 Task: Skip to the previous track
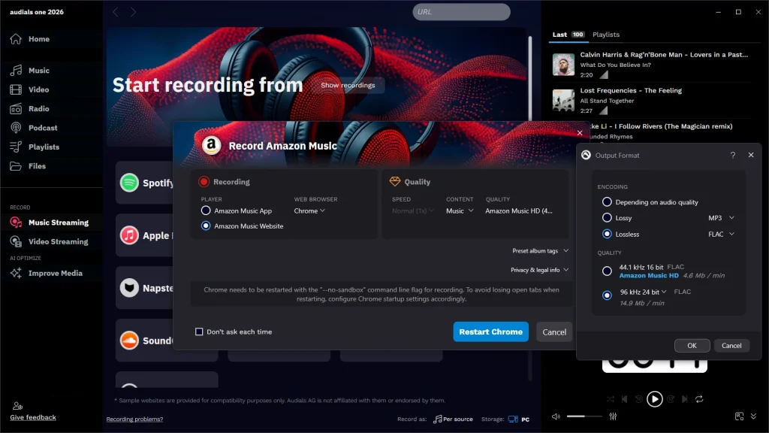(624, 399)
